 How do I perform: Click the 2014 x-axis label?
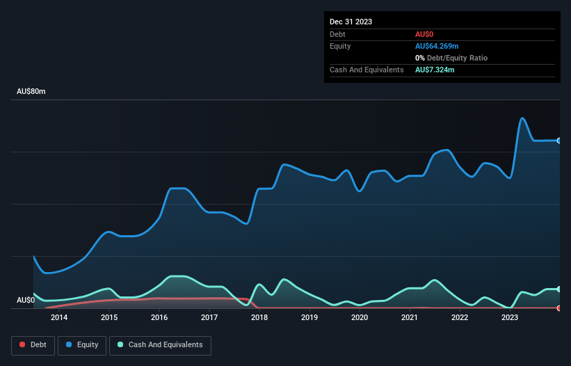click(x=59, y=317)
